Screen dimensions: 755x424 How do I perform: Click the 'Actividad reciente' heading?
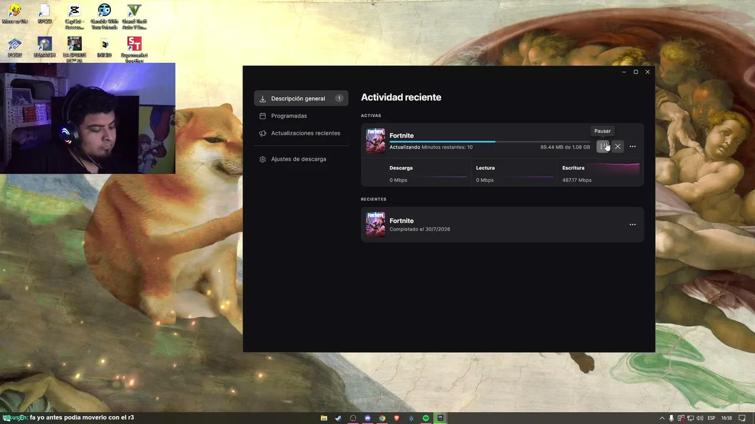(x=401, y=97)
